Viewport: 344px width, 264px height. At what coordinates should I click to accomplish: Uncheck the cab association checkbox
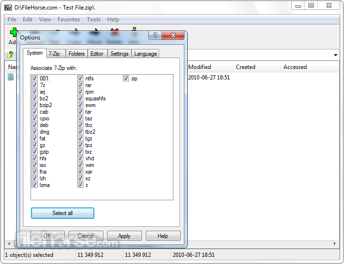coord(35,112)
